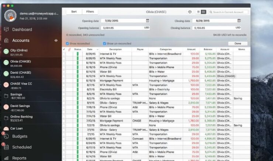This screenshot has height=161, width=273.
Task: Click the balance scale reconcile icon
Action: [x=190, y=12]
